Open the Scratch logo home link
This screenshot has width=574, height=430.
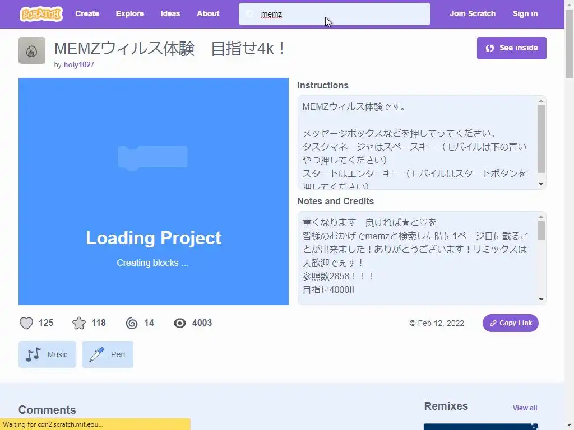41,14
